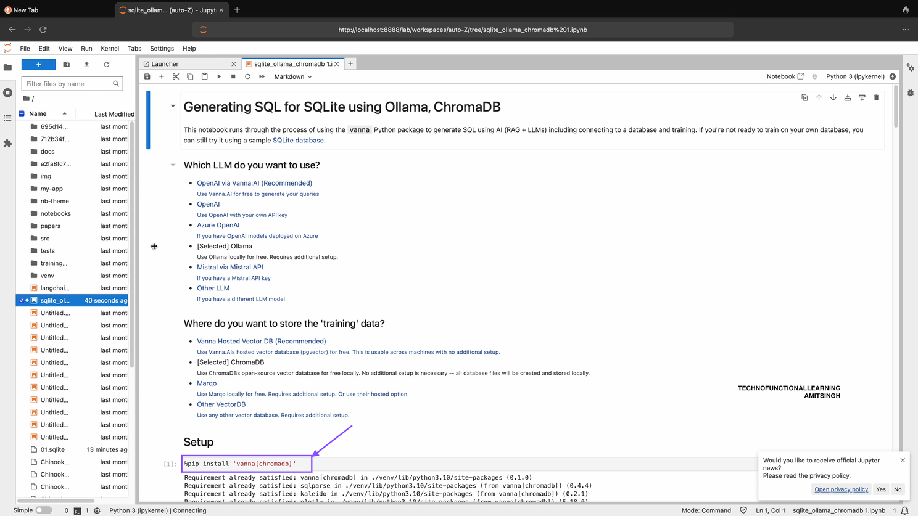Open the Kernel menu
Screen dimensions: 918x516
110,48
